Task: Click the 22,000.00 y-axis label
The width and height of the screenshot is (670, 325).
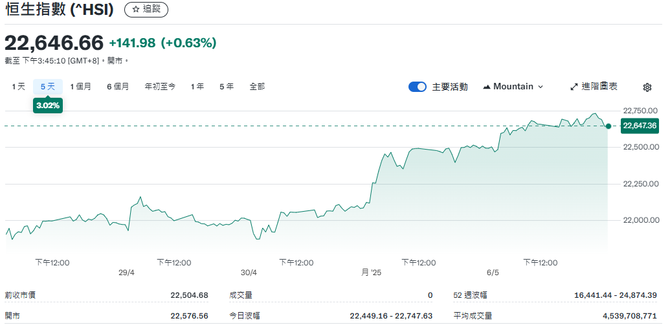Action: 640,220
